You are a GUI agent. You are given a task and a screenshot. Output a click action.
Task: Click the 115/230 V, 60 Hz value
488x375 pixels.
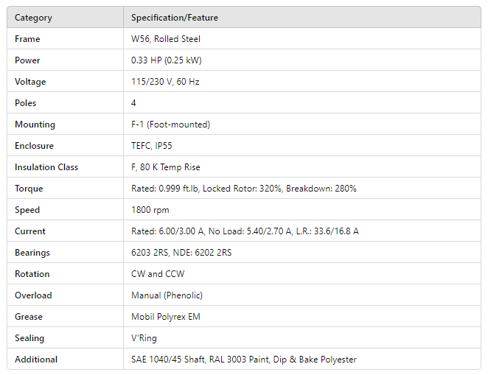[165, 82]
